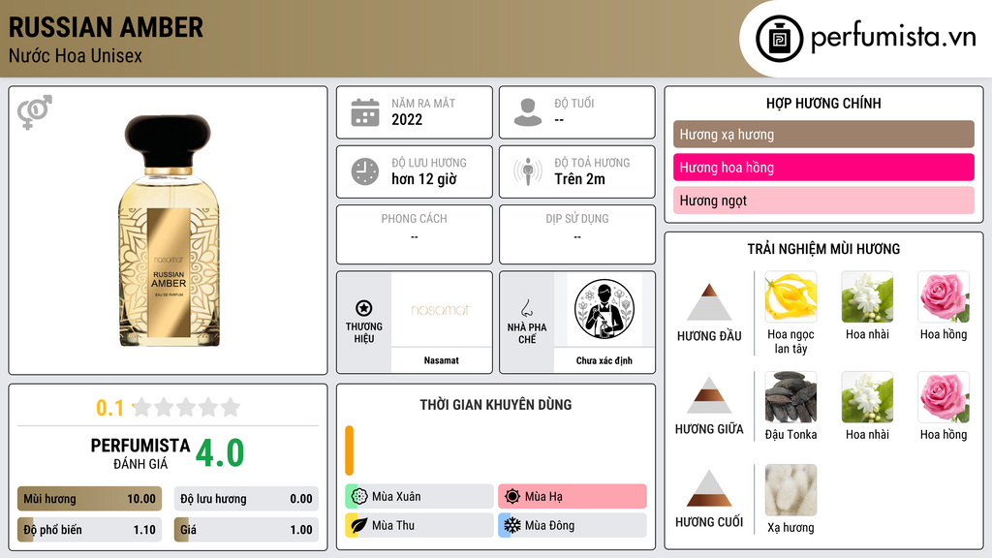Click the Giá 1.00 score bar
Image resolution: width=992 pixels, height=558 pixels.
tap(246, 530)
